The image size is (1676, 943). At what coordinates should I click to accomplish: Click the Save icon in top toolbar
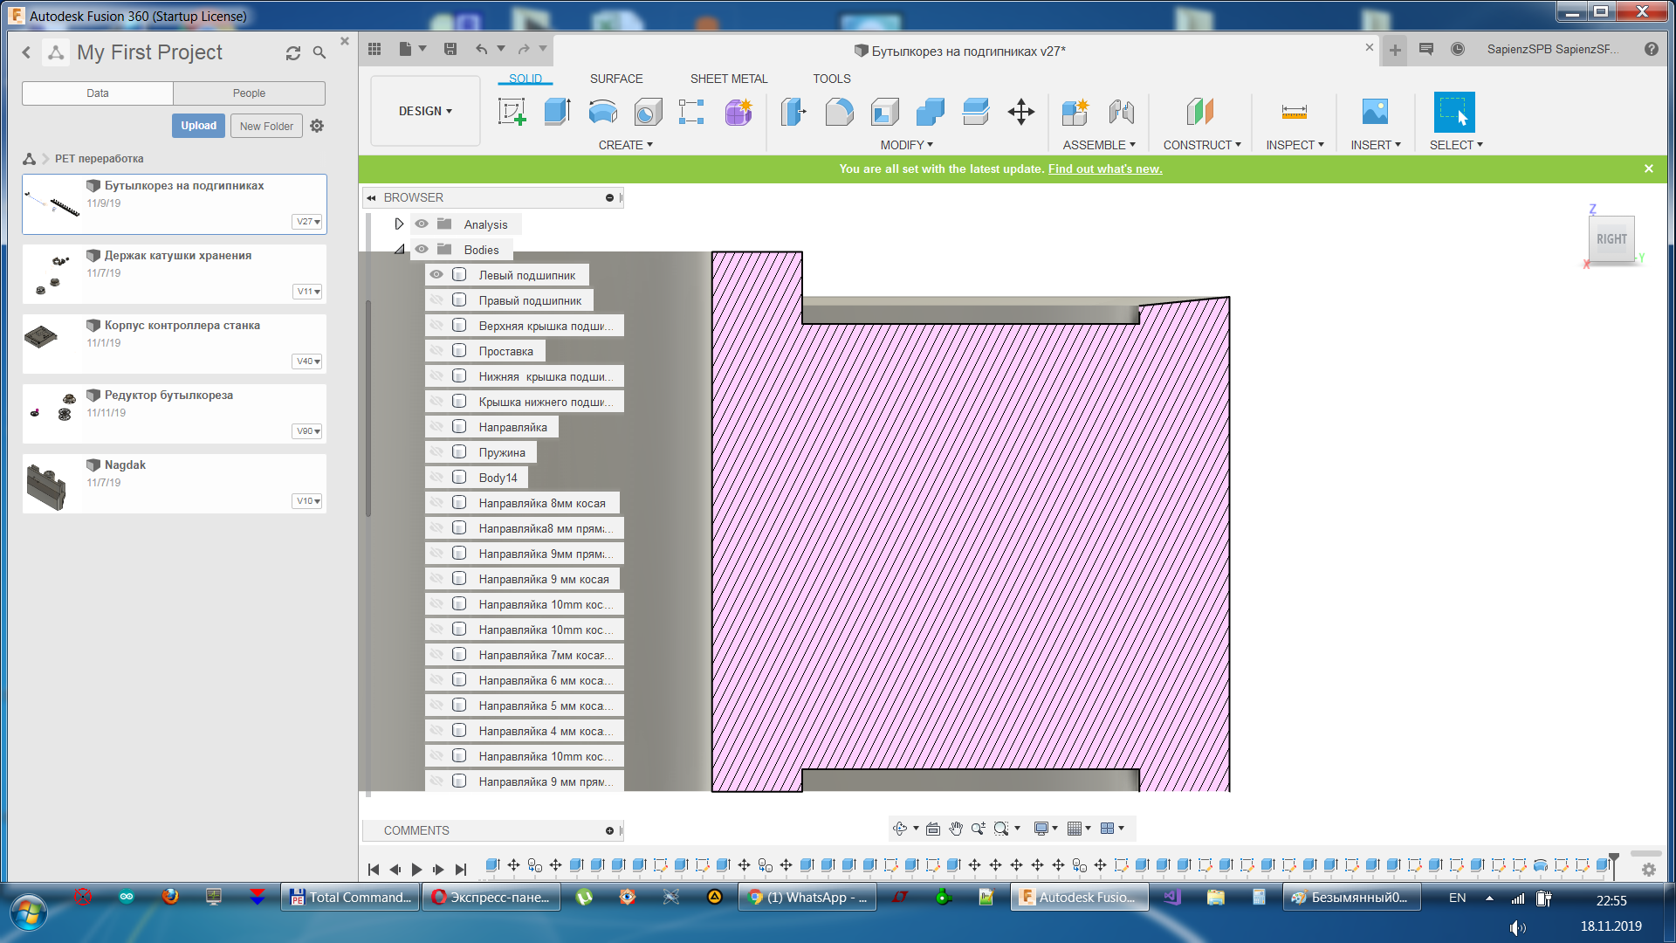click(x=450, y=50)
